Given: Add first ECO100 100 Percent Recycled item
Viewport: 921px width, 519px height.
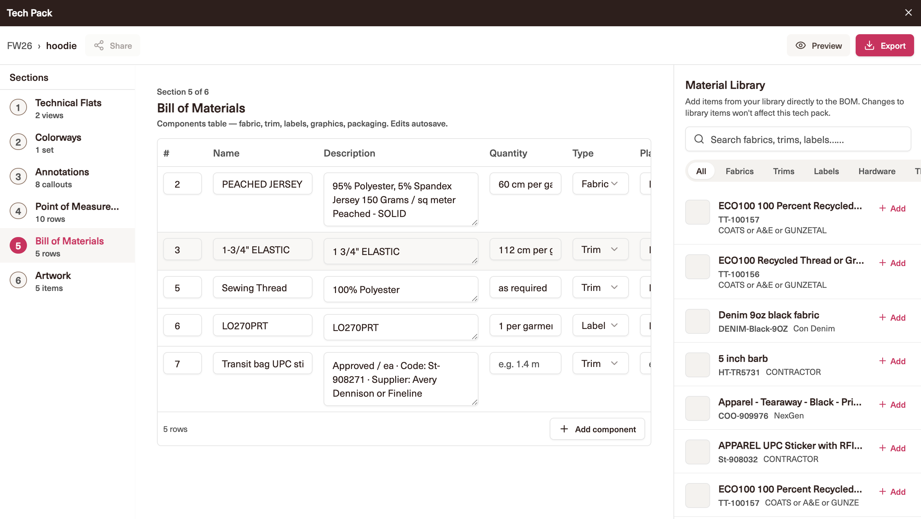Looking at the screenshot, I should 892,208.
